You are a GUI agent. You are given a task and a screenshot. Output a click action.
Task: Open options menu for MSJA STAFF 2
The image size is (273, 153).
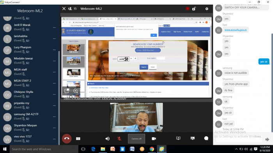click(54, 83)
